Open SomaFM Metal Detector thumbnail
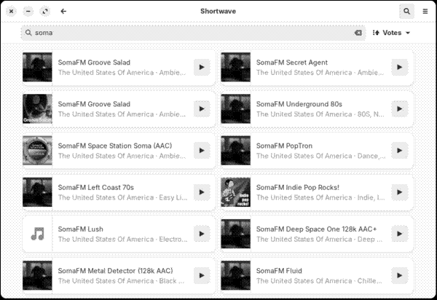The height and width of the screenshot is (300, 437). [37, 275]
